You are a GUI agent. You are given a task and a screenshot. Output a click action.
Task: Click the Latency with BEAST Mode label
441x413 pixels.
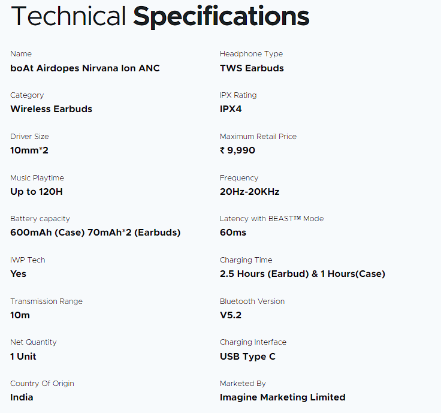click(271, 219)
